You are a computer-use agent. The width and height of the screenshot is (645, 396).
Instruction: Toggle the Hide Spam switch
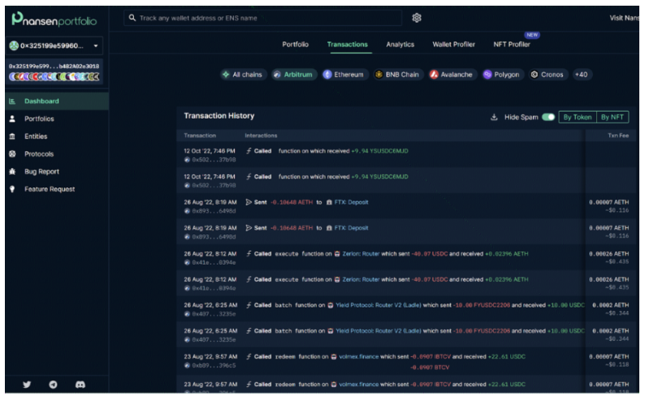pyautogui.click(x=548, y=117)
